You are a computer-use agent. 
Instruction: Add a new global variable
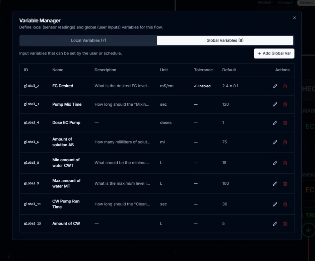pyautogui.click(x=274, y=53)
